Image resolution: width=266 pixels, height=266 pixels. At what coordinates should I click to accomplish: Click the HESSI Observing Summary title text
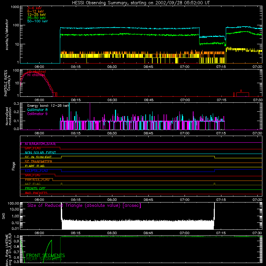point(141,3)
